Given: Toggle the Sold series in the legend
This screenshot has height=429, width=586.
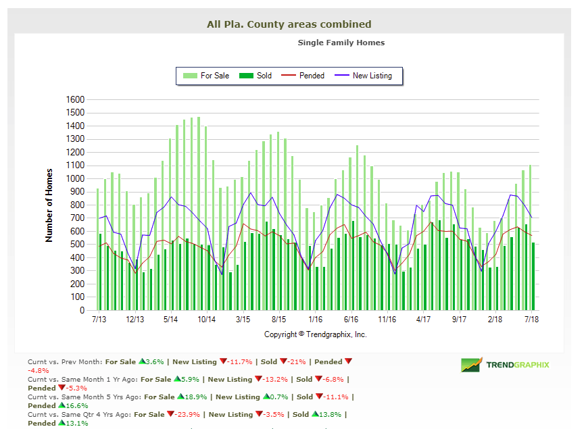Looking at the screenshot, I should [264, 76].
